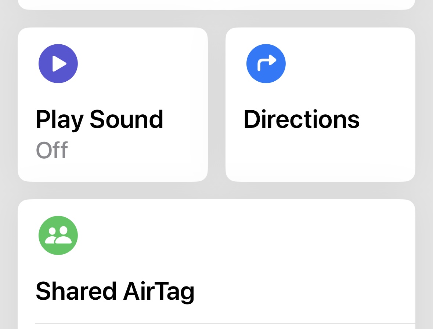Click the "Shared AirTag" heading
The image size is (433, 329).
click(x=115, y=291)
